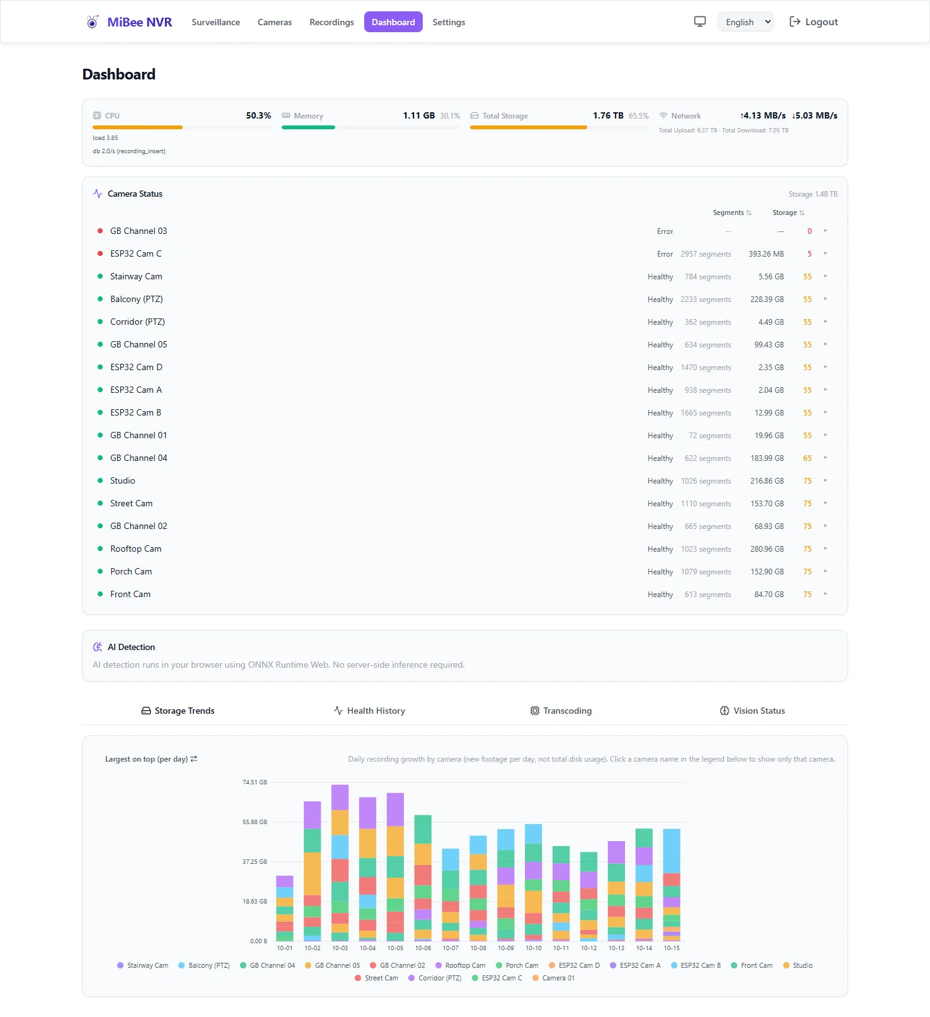Screen dimensions: 930x1017
Task: Expand the Stairway Cam row arrow
Action: click(x=825, y=276)
